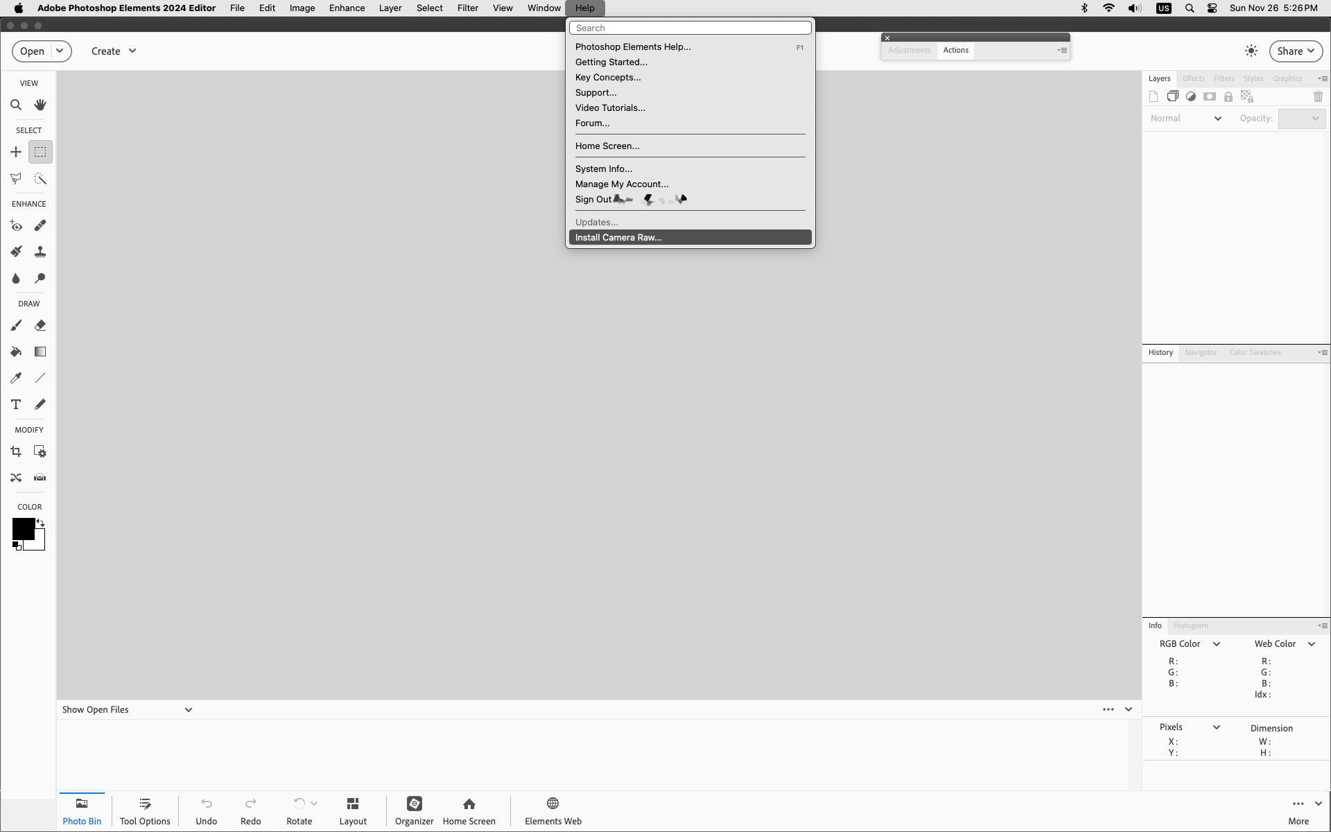
Task: Select the Spot Healing Brush tool
Action: tap(40, 225)
